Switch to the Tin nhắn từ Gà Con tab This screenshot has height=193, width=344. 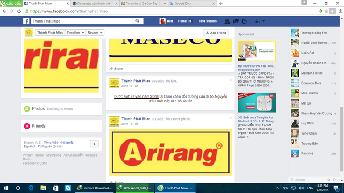point(144,4)
